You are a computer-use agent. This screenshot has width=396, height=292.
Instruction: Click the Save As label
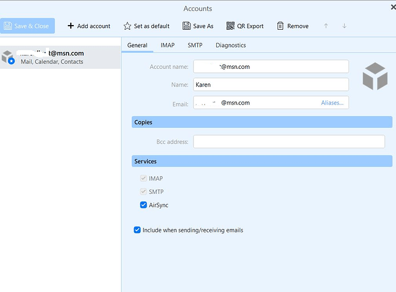click(203, 26)
